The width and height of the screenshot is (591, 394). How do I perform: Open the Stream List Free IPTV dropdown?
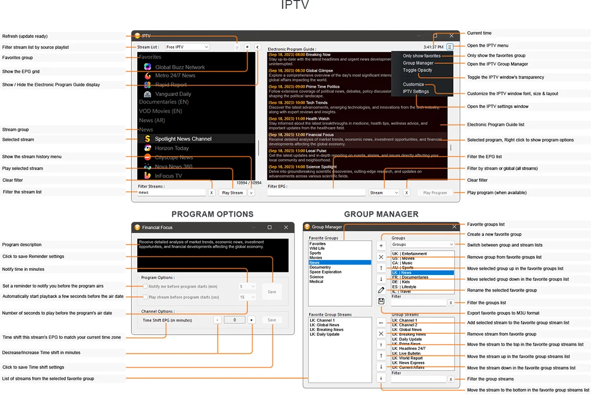tap(187, 47)
